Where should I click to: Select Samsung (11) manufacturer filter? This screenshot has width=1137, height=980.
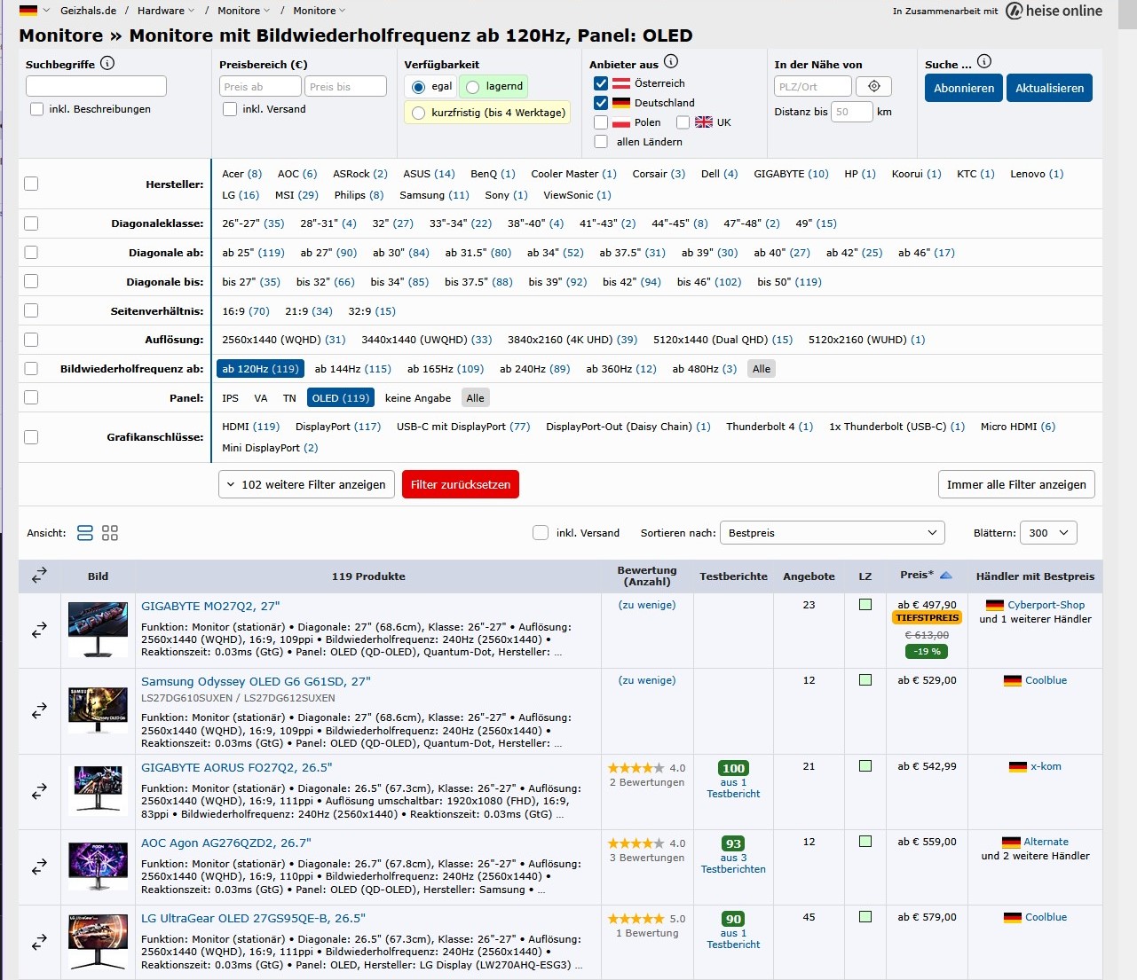coord(434,195)
